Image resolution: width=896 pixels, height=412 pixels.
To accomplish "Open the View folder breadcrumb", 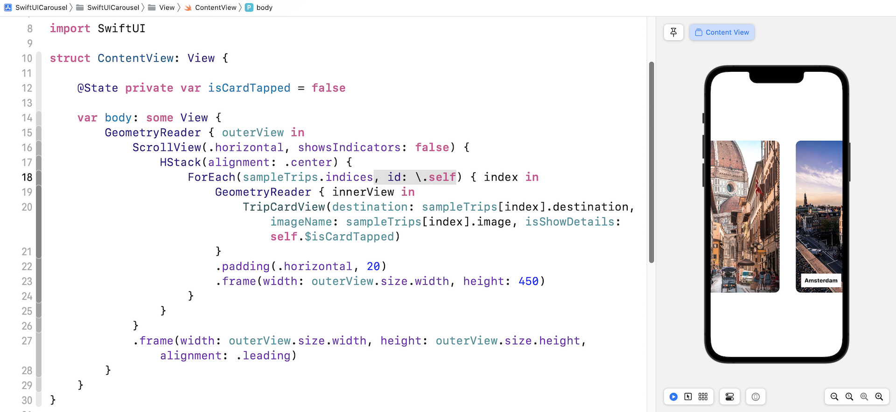I will (x=161, y=7).
